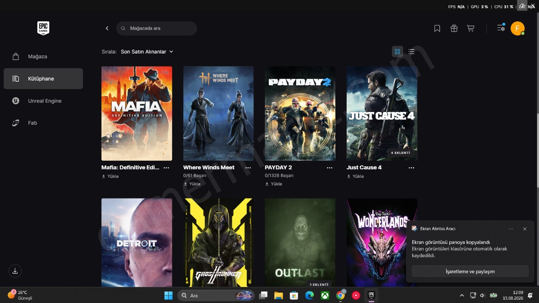The height and width of the screenshot is (303, 539).
Task: Open the Ekran Alıntısı Aracı notification options menu
Action: [511, 229]
